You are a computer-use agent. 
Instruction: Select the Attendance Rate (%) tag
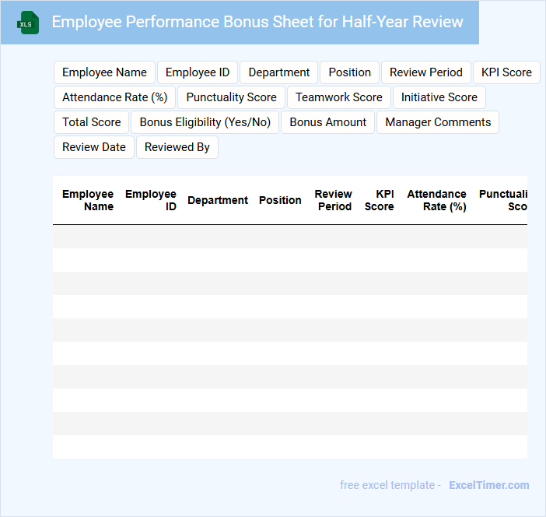115,97
